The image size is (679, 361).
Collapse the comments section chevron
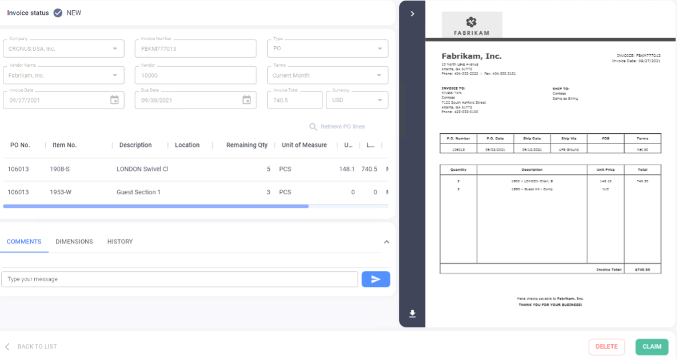pyautogui.click(x=386, y=242)
